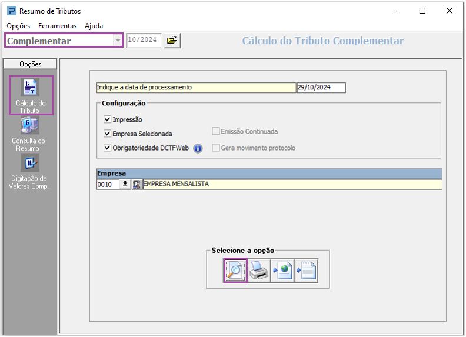Click the preview magnifier icon
This screenshot has height=337, width=466.
pos(235,271)
